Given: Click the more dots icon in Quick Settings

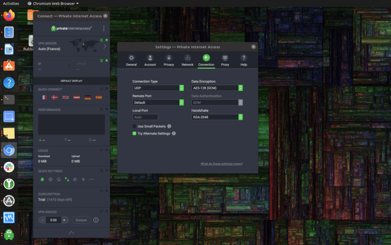Looking at the screenshot, I should (x=92, y=179).
